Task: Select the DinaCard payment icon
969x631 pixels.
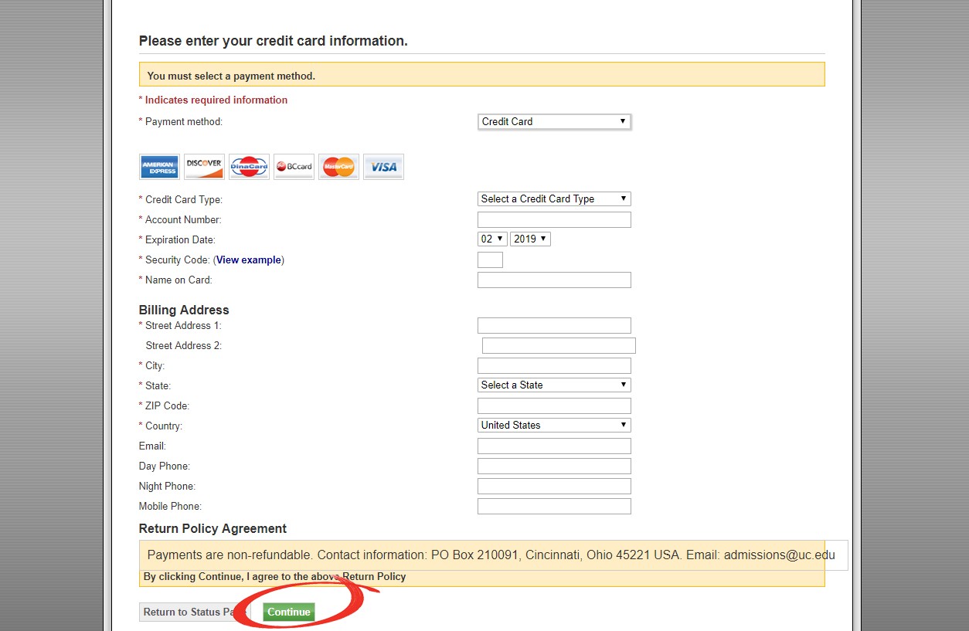Action: point(248,167)
